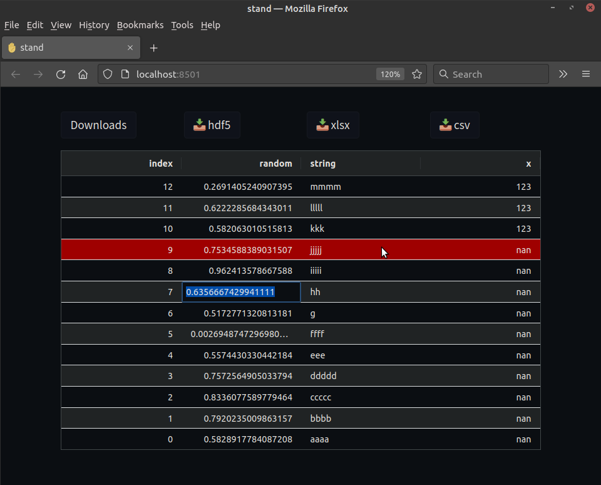Bookmark this page with the star
Image resolution: width=601 pixels, height=485 pixels.
point(417,74)
